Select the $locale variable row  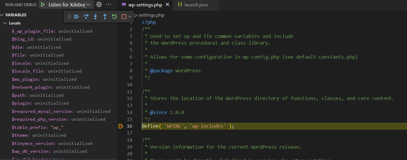click(x=58, y=63)
